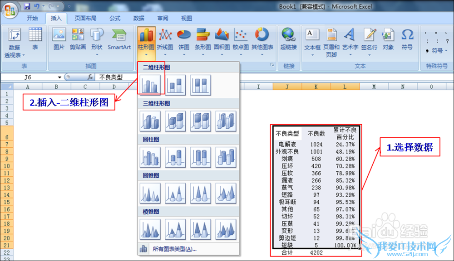This screenshot has height=261, width=454.
Task: Open the bar chart (条形图) menu
Action: click(202, 42)
